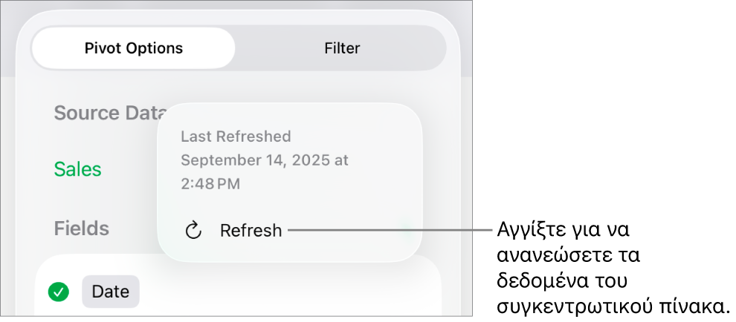
Task: Select the Date field tag
Action: (x=110, y=292)
